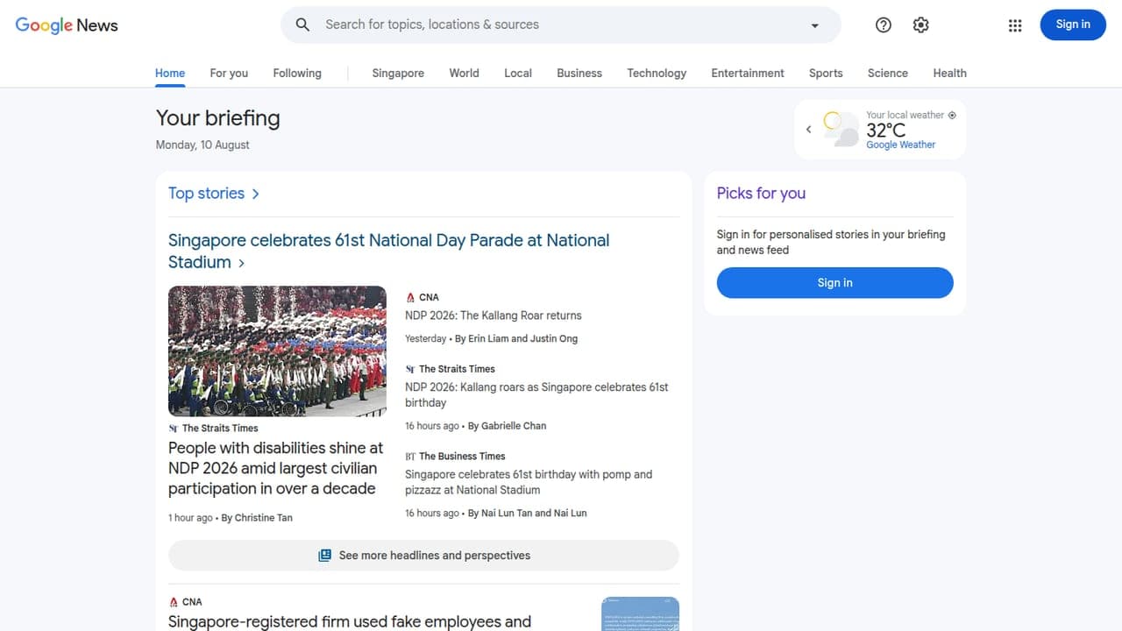1122x631 pixels.
Task: Click See more headlines and perspectives button
Action: (423, 556)
